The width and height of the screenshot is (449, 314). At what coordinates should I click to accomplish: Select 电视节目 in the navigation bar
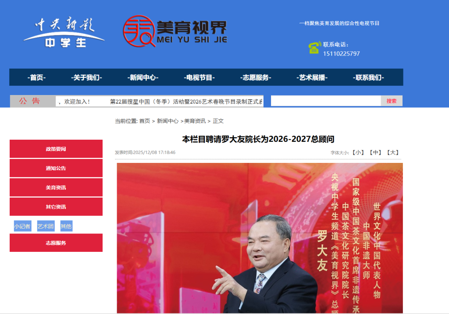coord(199,78)
